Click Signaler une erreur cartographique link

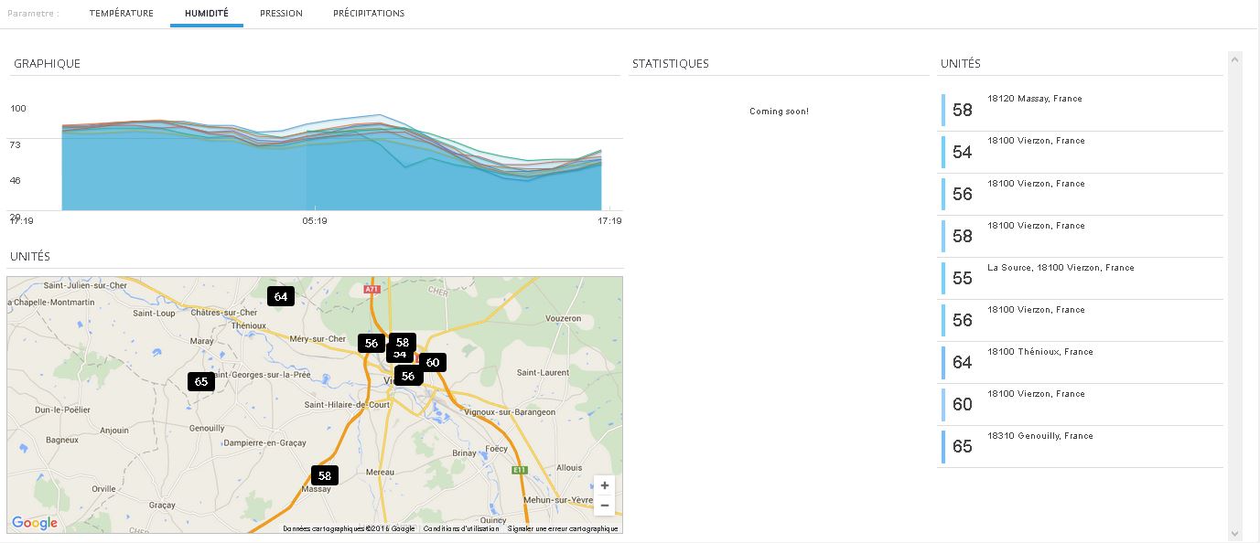pos(563,528)
